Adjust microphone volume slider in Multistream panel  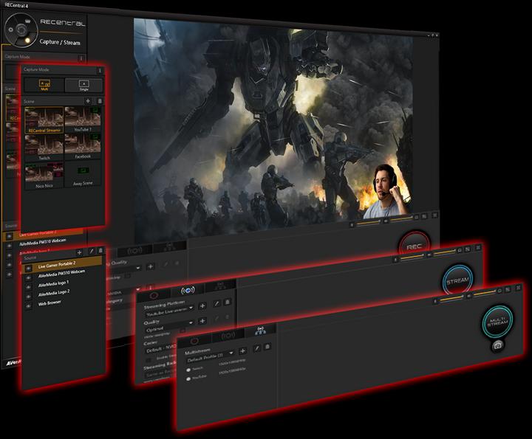click(x=451, y=298)
